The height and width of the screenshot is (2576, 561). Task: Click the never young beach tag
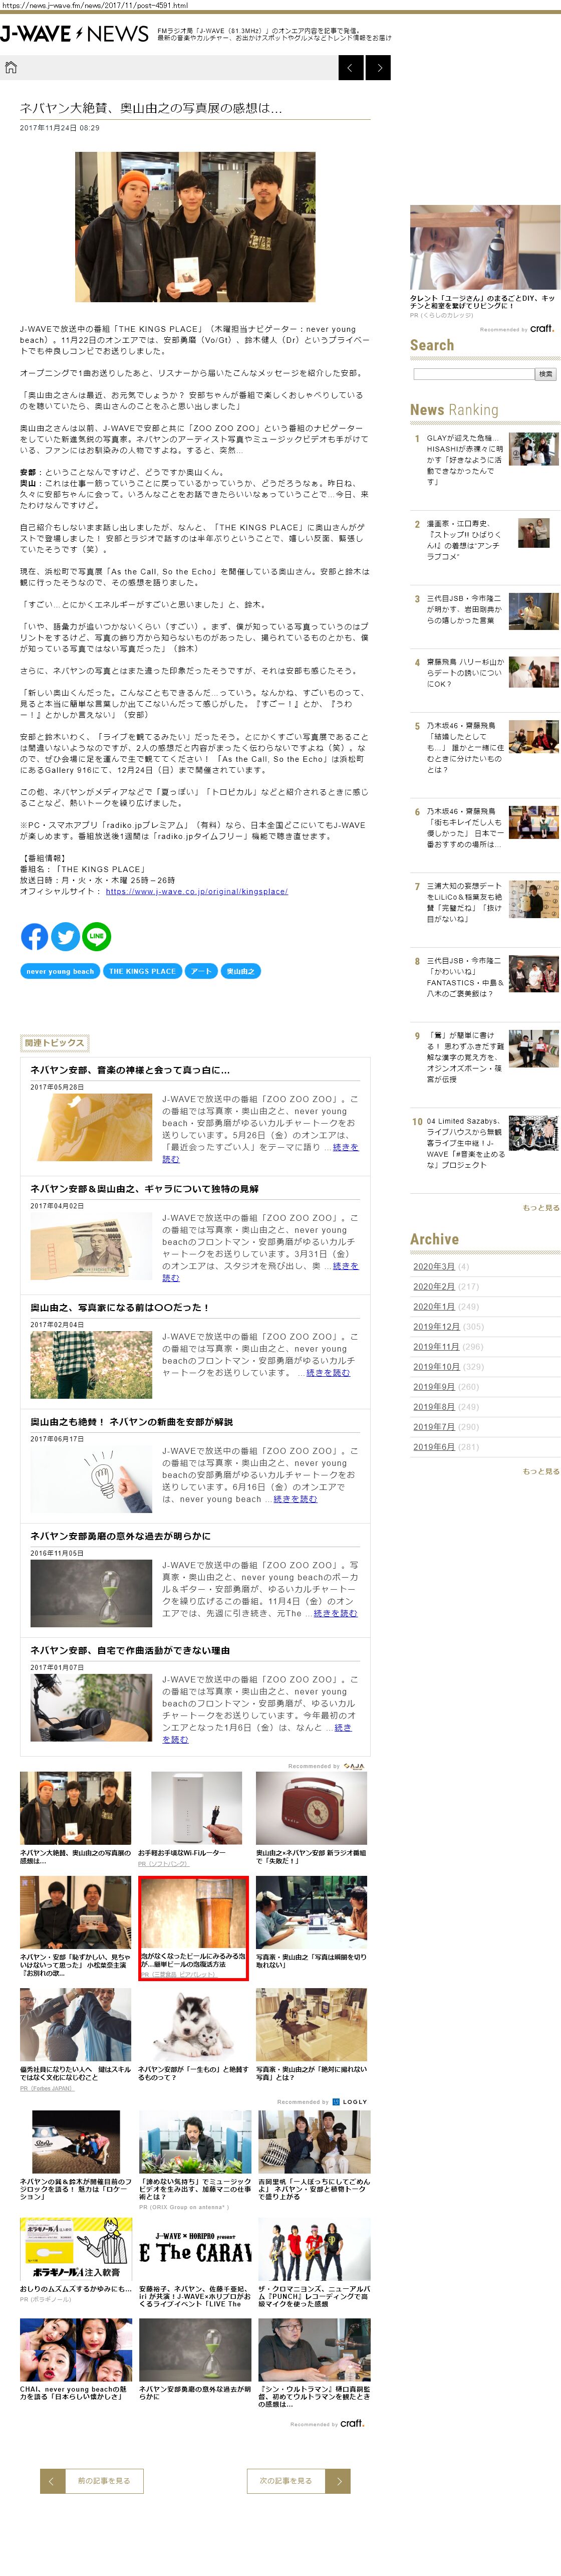click(x=60, y=971)
